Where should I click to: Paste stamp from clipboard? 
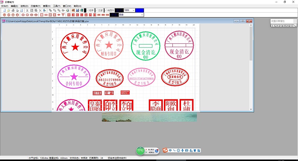point(36,10)
